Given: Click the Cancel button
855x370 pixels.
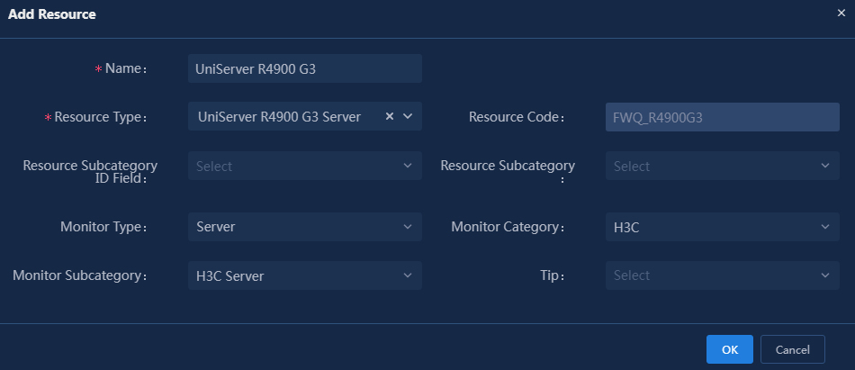Looking at the screenshot, I should tap(793, 349).
